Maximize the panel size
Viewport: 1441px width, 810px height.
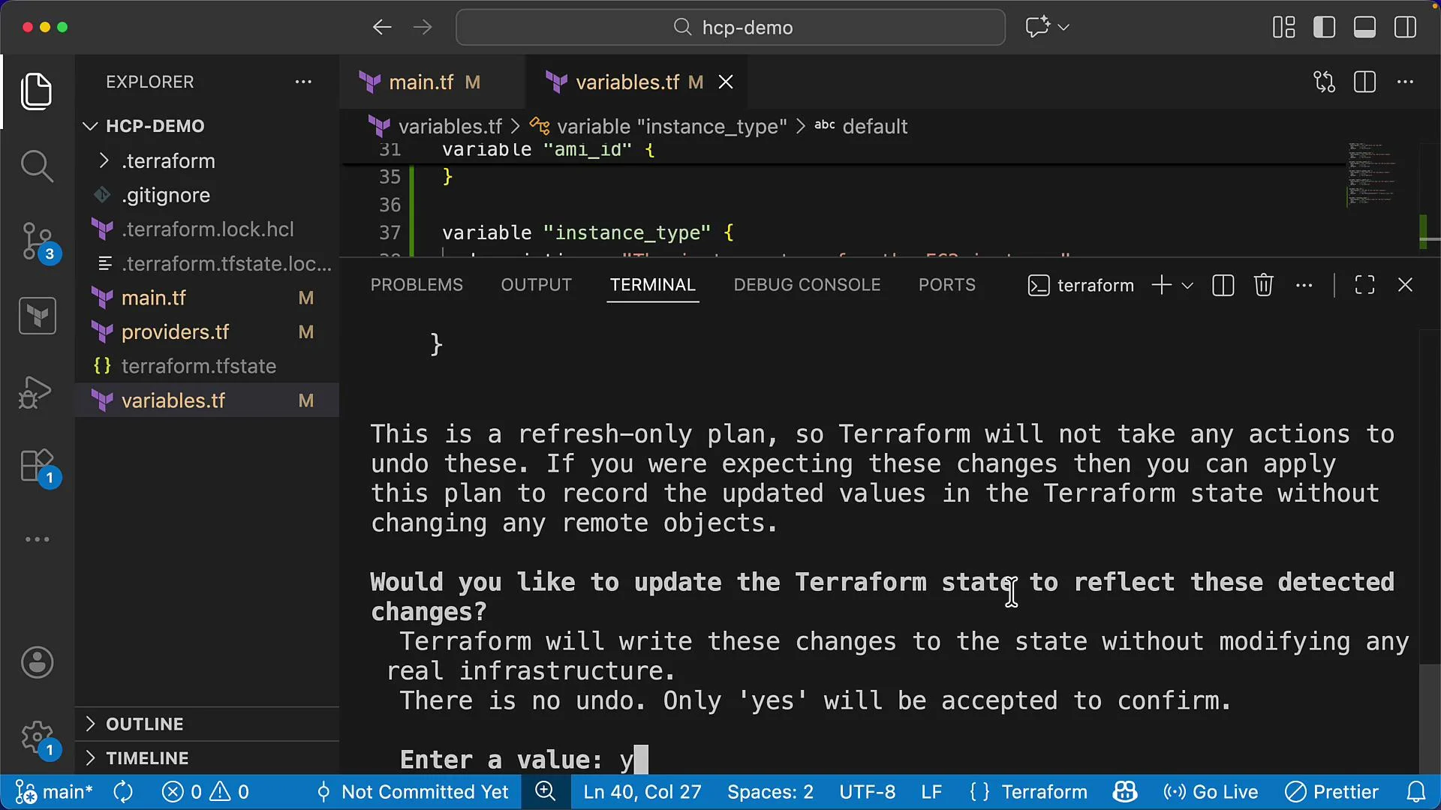pos(1364,285)
